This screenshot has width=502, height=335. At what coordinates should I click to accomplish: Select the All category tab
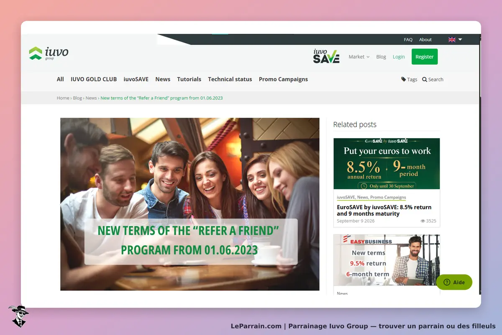[60, 79]
